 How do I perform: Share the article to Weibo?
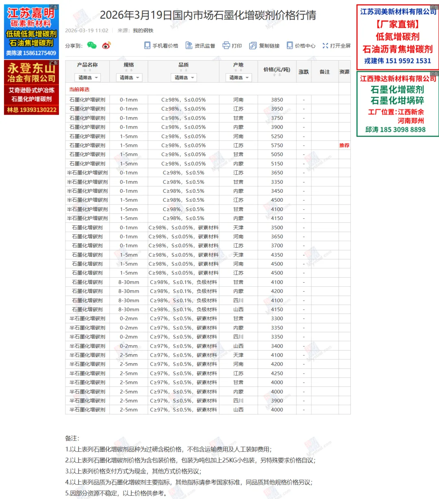pos(106,45)
